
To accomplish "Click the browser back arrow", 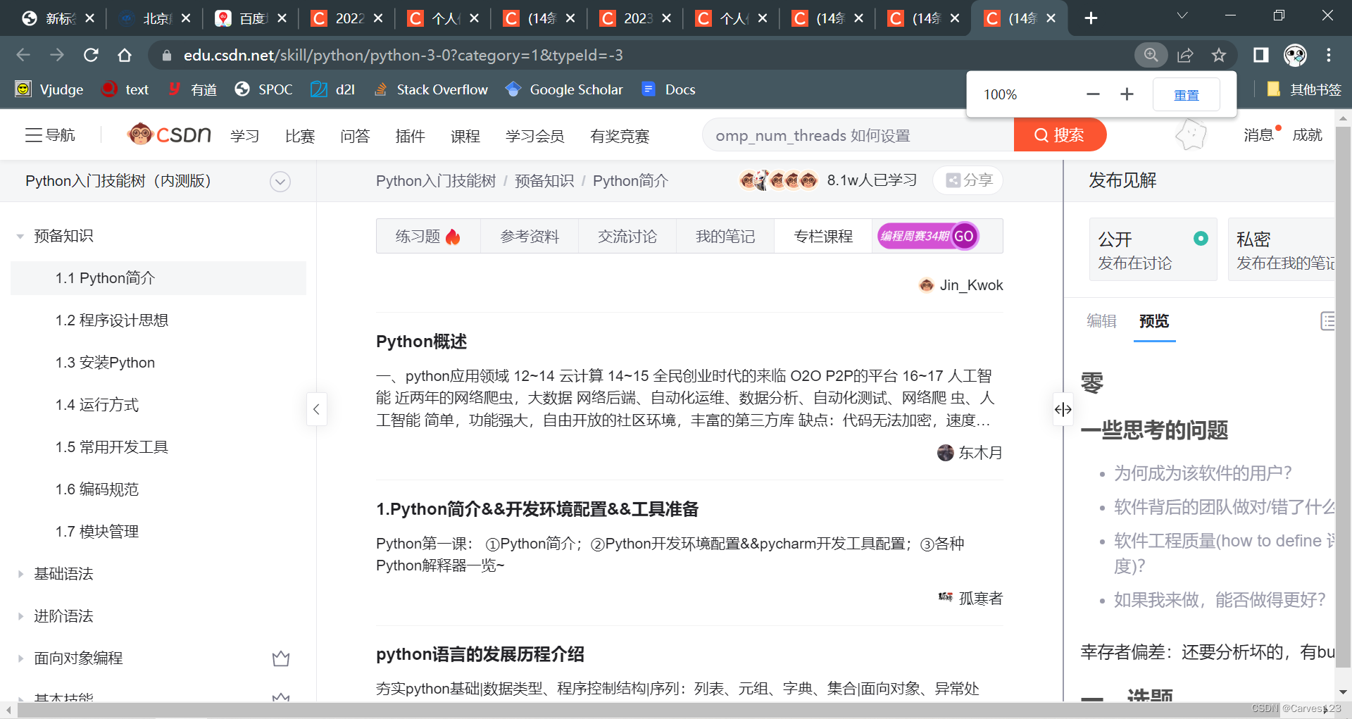I will pos(23,55).
